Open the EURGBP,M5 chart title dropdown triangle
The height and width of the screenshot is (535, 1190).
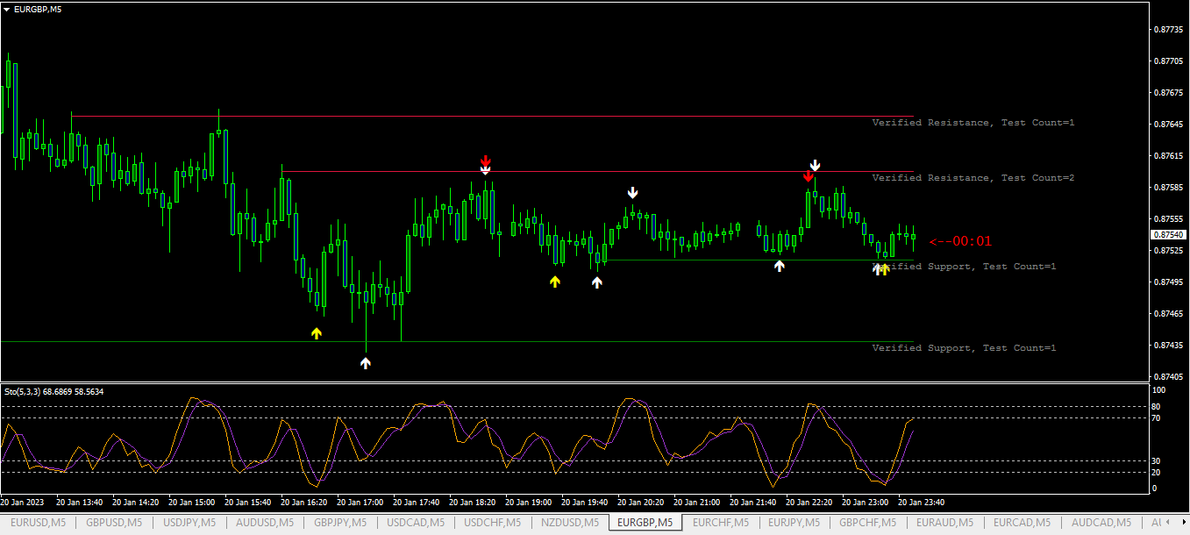[x=7, y=9]
